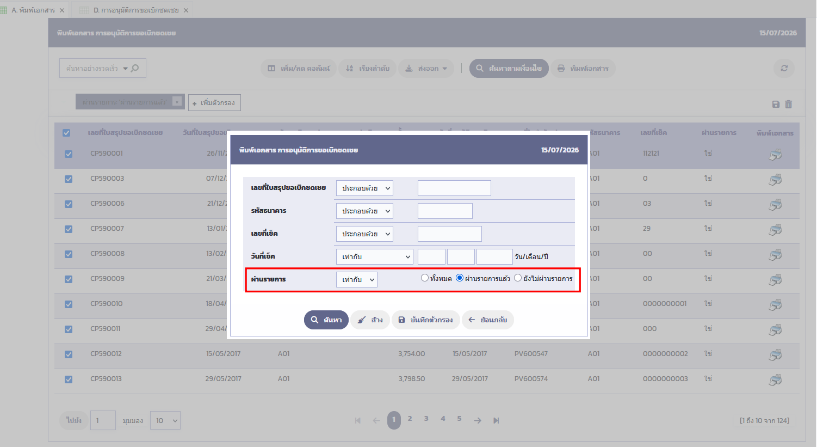
Task: Switch to the D. การอนุมัติการขอเบิกชดเชย tab
Action: [x=135, y=10]
